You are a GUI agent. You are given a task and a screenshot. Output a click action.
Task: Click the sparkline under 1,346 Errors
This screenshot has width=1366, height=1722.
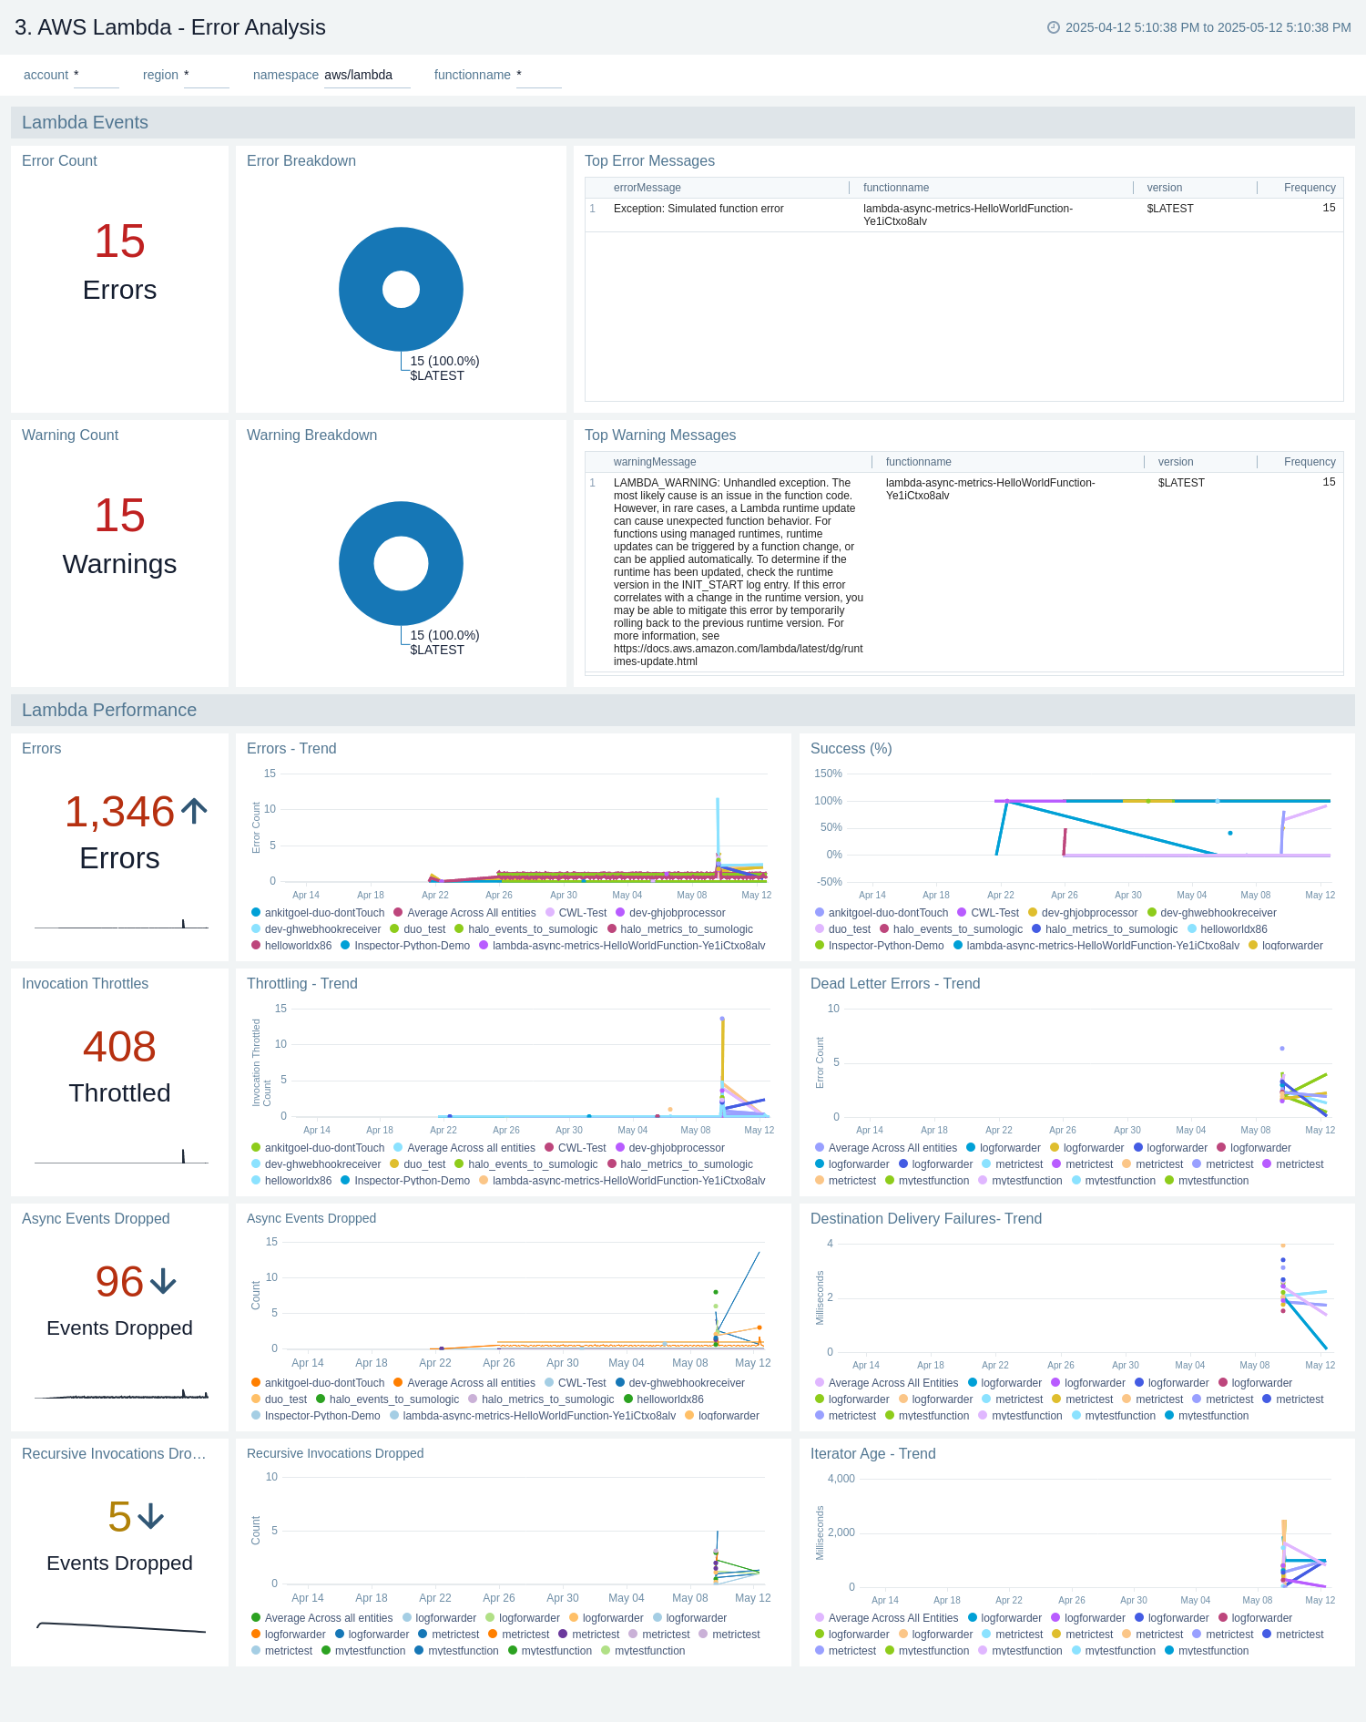[121, 923]
